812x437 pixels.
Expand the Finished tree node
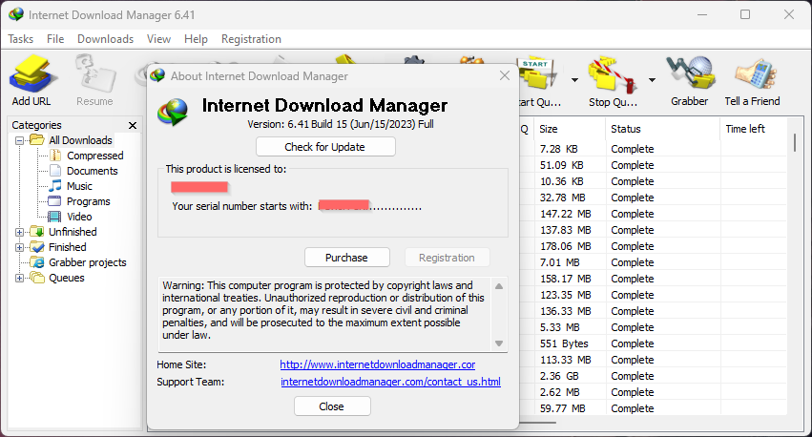20,247
